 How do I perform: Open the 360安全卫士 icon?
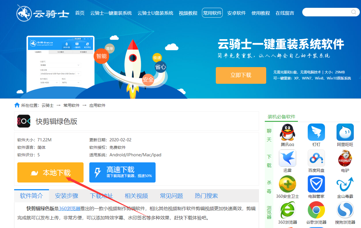pyautogui.click(x=287, y=184)
